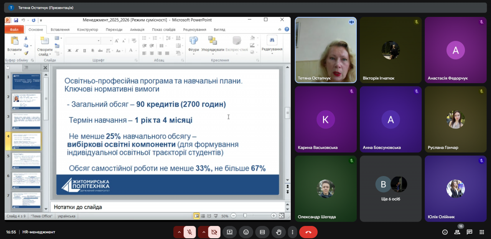The width and height of the screenshot is (491, 239).
Task: Toggle closed captions on
Action: point(262,232)
